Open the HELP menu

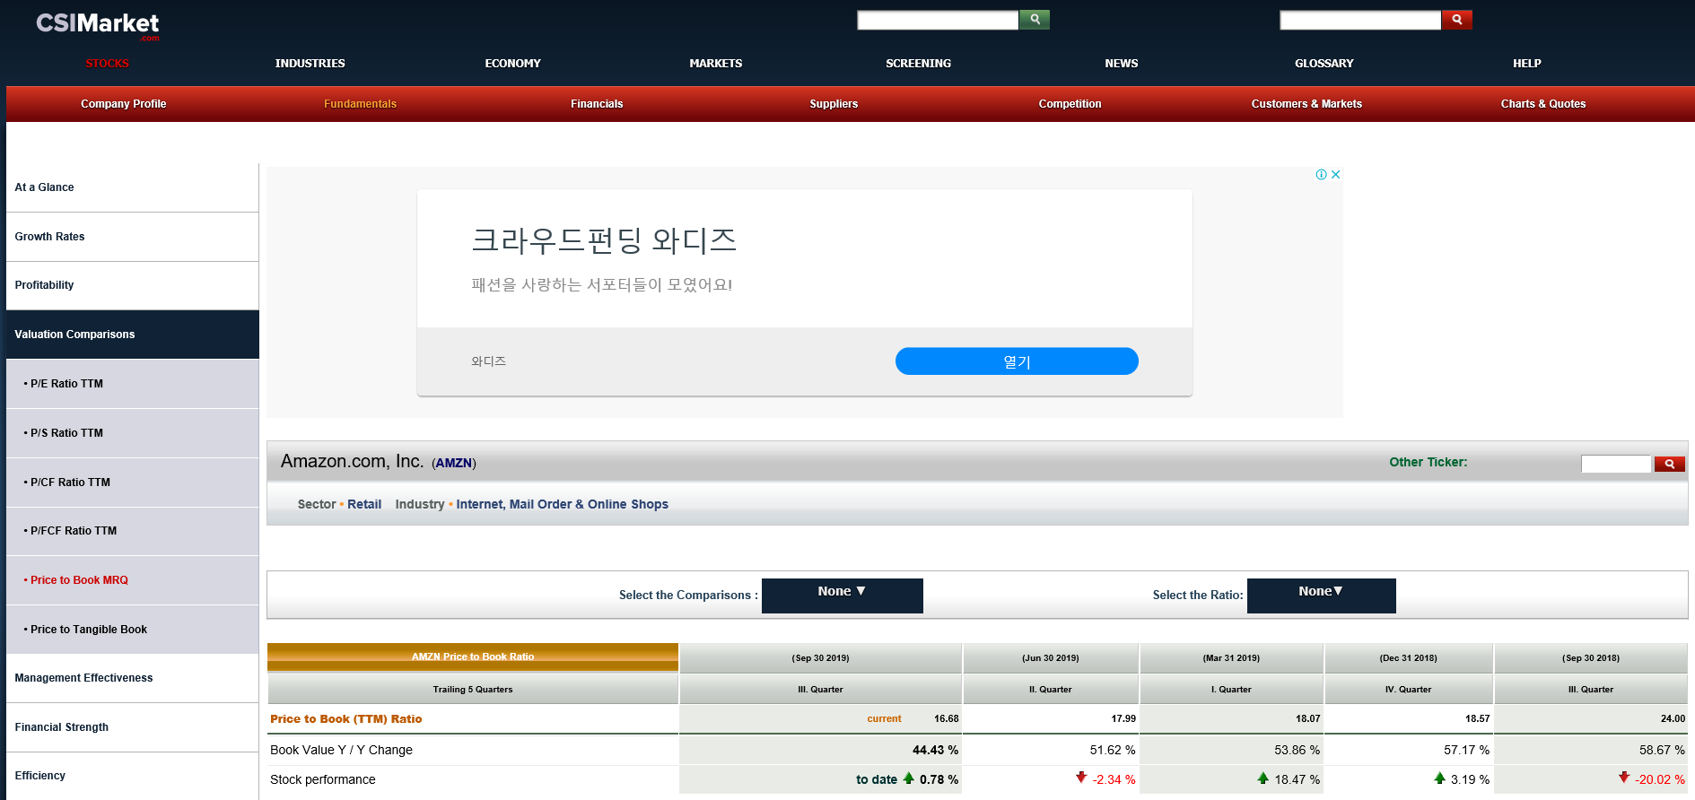coord(1526,64)
